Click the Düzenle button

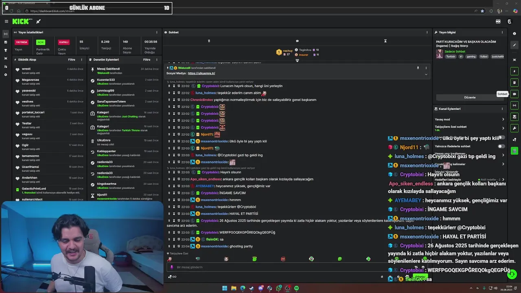[470, 97]
